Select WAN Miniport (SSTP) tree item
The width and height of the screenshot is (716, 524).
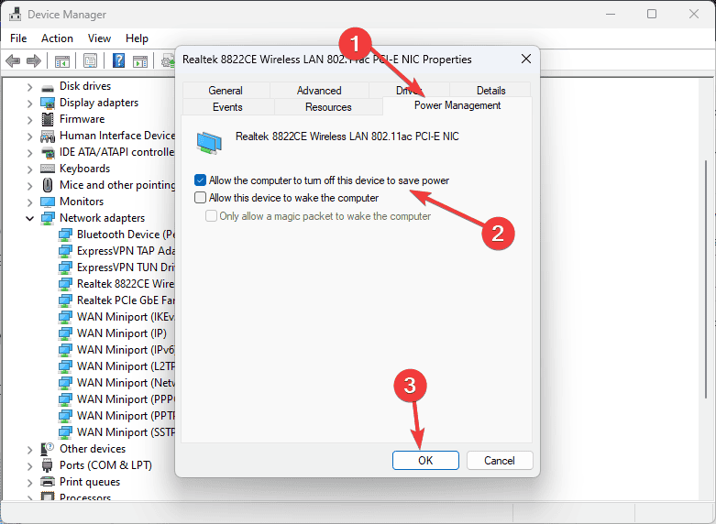tap(126, 431)
